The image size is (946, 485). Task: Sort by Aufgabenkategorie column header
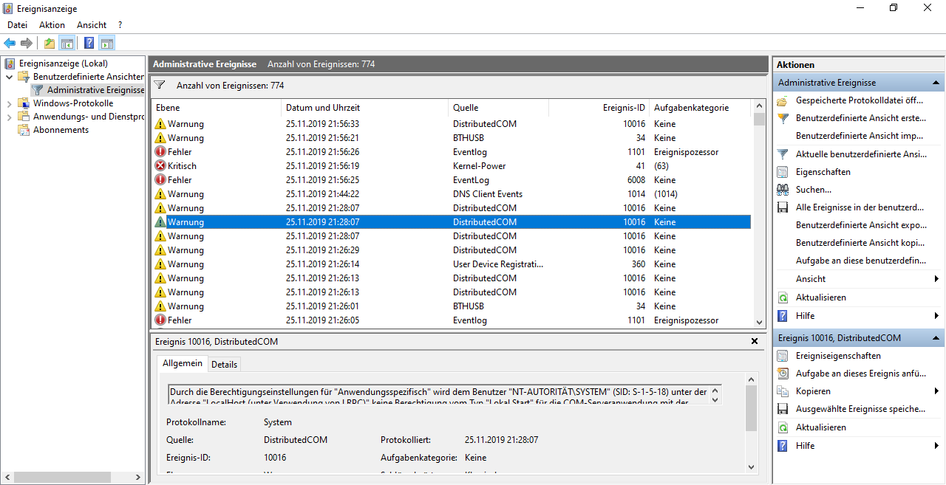pyautogui.click(x=700, y=108)
